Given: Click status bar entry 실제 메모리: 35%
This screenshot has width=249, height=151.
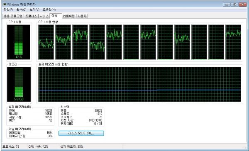Looking at the screenshot, I should pyautogui.click(x=72, y=146).
